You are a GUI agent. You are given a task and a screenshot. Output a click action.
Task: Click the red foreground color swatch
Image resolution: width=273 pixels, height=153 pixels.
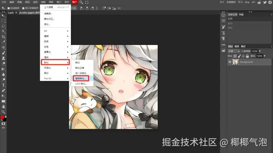(x=2, y=117)
